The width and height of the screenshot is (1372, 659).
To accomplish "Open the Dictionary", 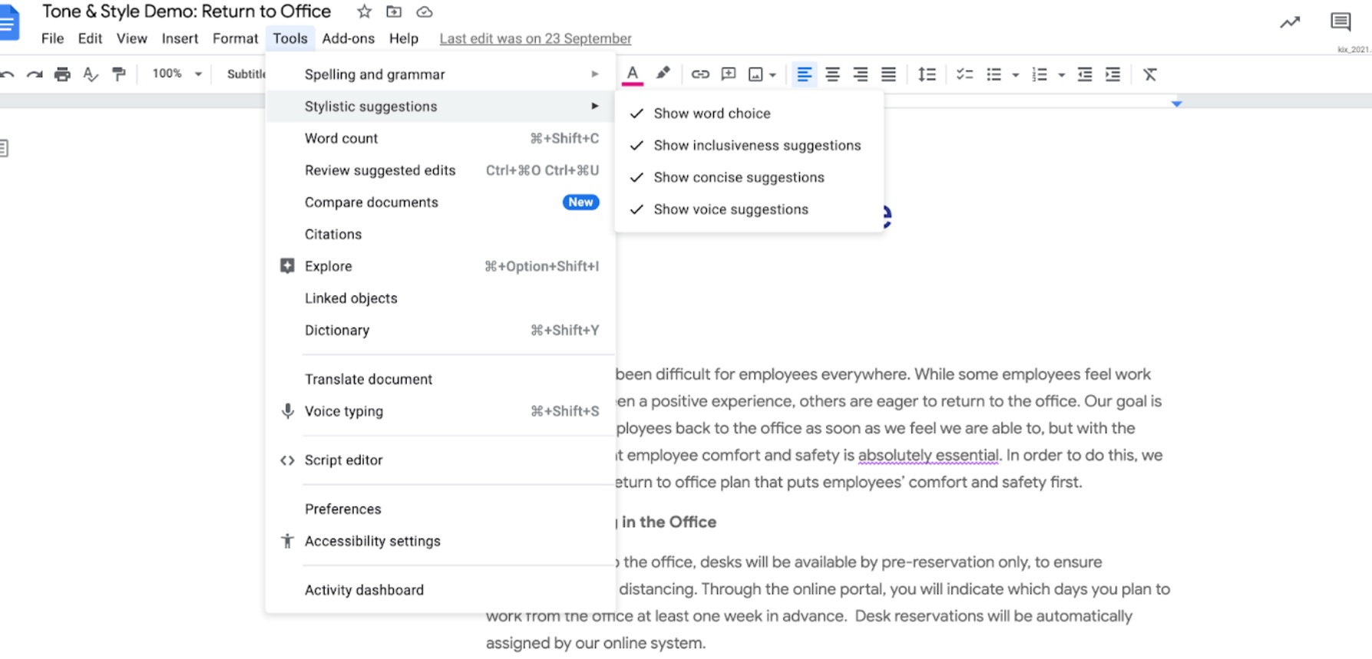I will [440, 331].
